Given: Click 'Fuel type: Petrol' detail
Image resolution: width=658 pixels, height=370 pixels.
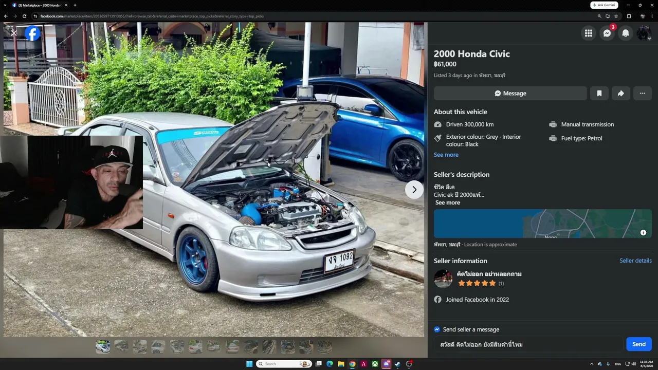Looking at the screenshot, I should click(x=582, y=138).
